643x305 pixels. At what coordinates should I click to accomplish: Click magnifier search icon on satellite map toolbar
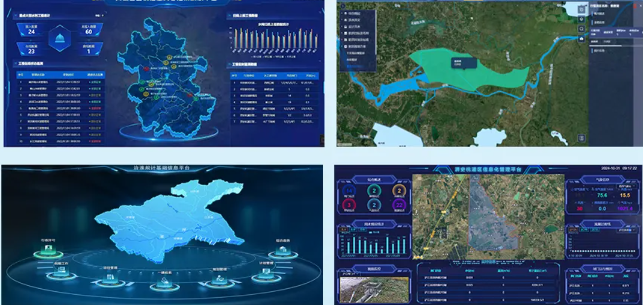click(x=581, y=28)
